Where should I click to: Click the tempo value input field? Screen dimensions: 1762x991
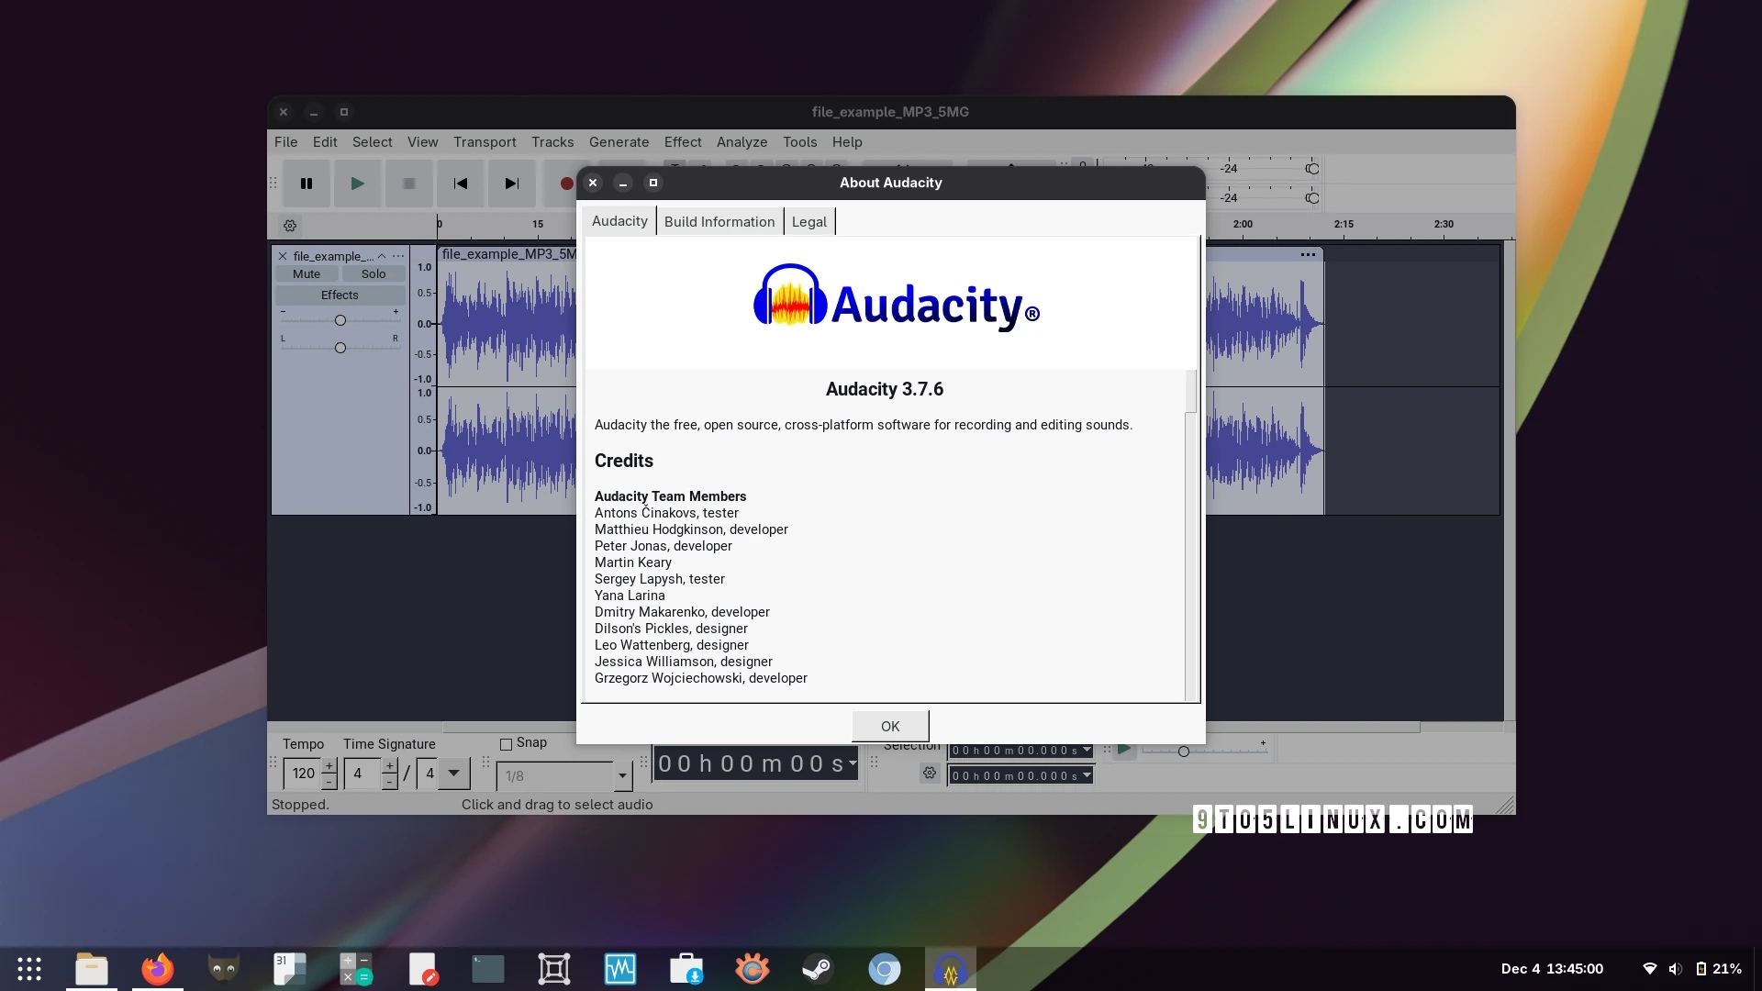pyautogui.click(x=303, y=774)
